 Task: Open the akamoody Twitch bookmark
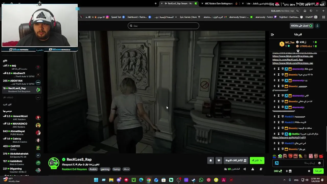[x=266, y=17]
